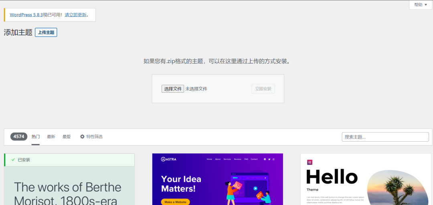The width and height of the screenshot is (433, 205).
Task: Switch to the 最爱 favorites tab
Action: click(67, 137)
